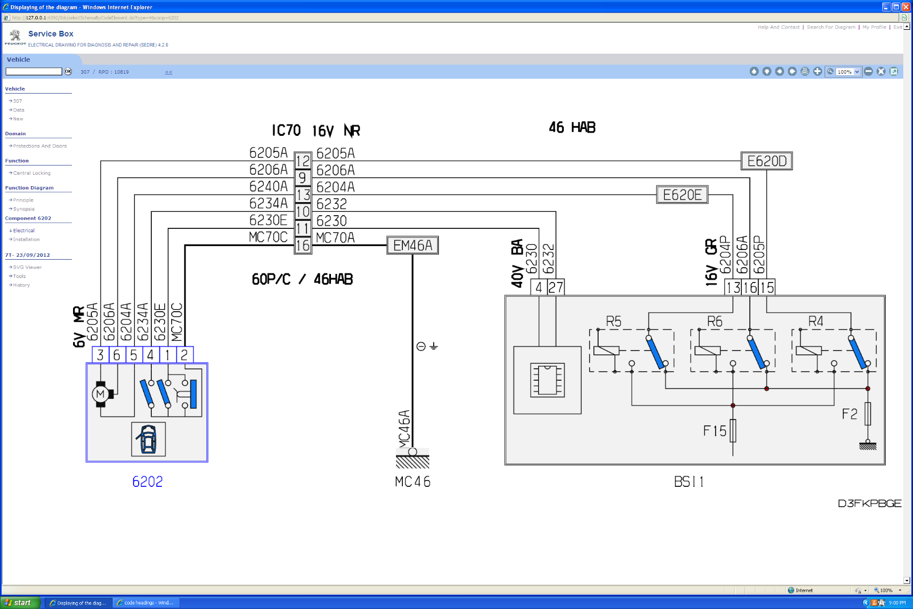Screen dimensions: 913x609
Task: Select the Protections And Doors domain
Action: [40, 146]
